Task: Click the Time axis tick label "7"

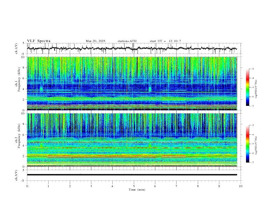Action: click(177, 186)
